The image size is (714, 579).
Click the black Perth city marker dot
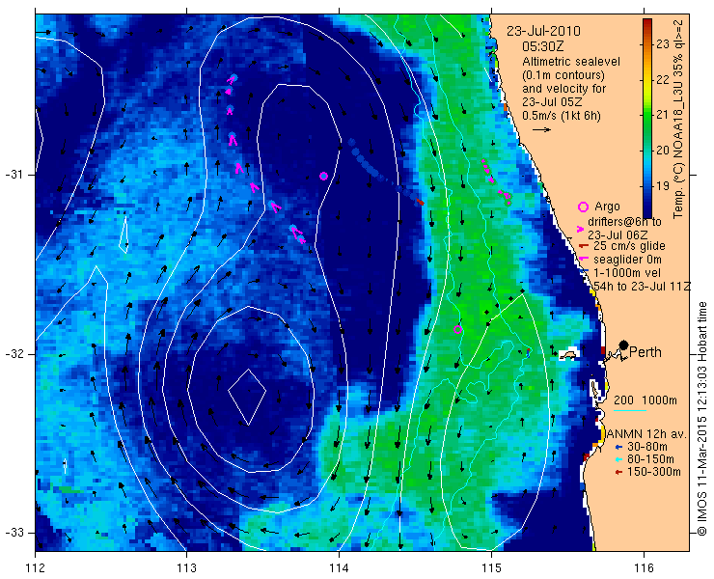point(624,345)
